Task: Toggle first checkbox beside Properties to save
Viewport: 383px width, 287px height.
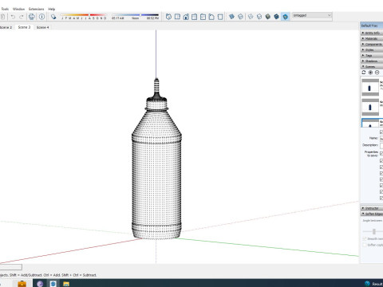Action: click(381, 153)
